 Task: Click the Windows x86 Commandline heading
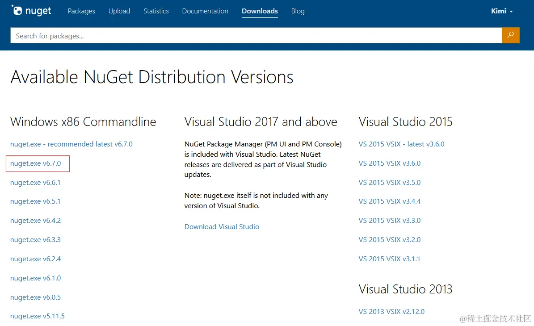[83, 121]
